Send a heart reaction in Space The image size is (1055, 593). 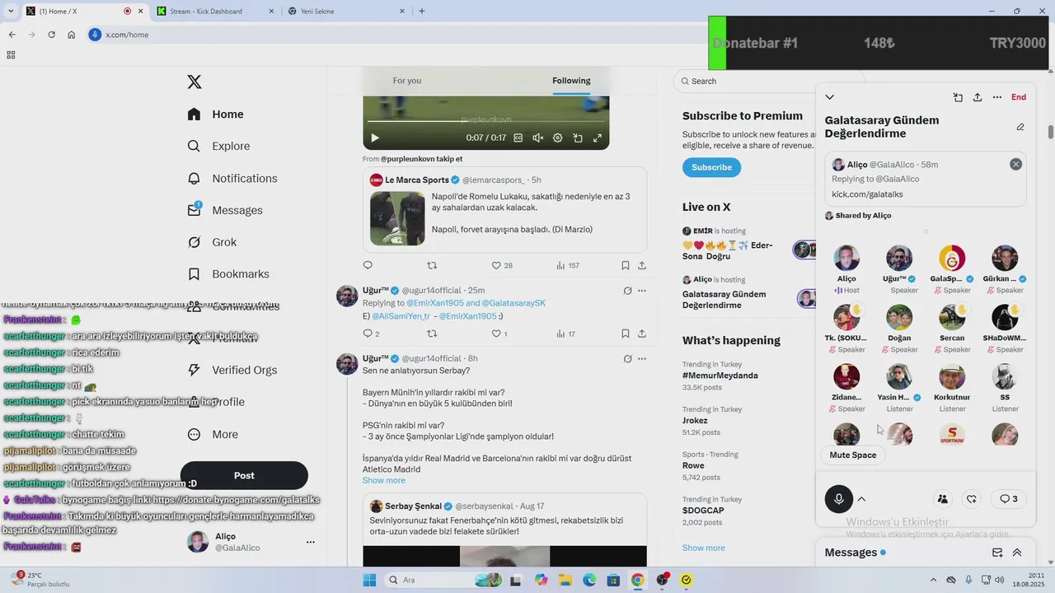click(972, 499)
